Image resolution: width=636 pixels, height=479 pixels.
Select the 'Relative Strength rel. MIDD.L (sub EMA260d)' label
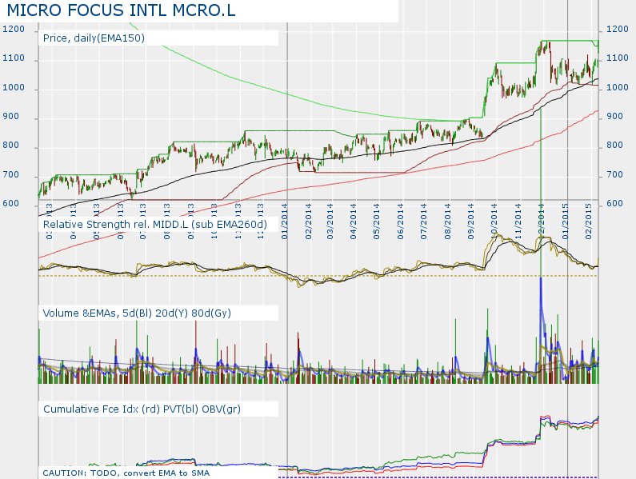155,224
